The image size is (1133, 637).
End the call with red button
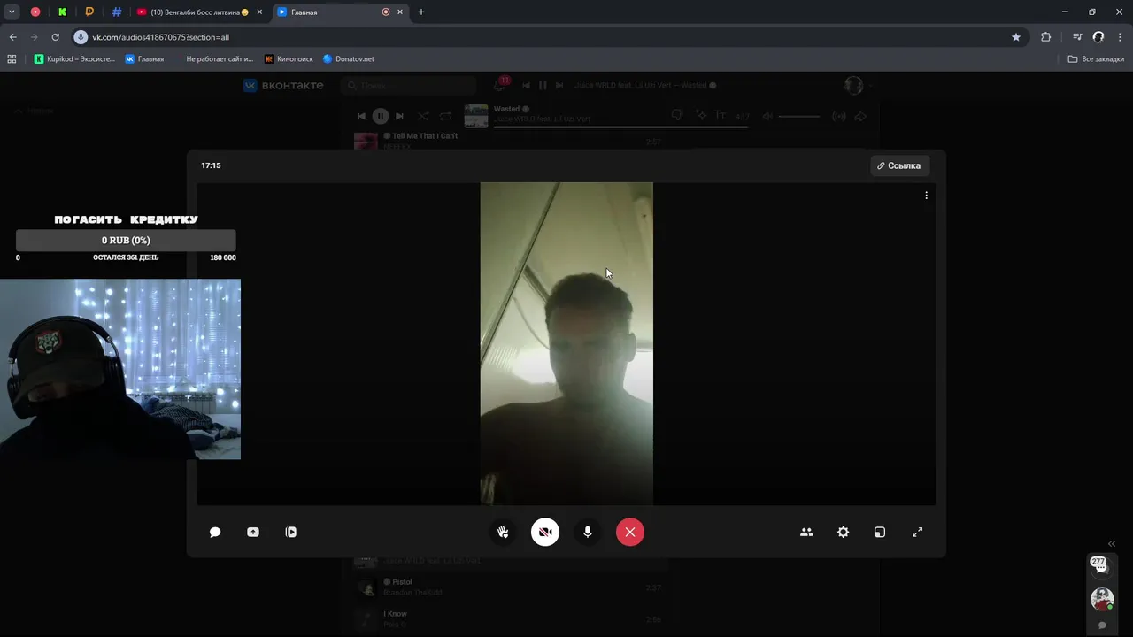point(630,532)
